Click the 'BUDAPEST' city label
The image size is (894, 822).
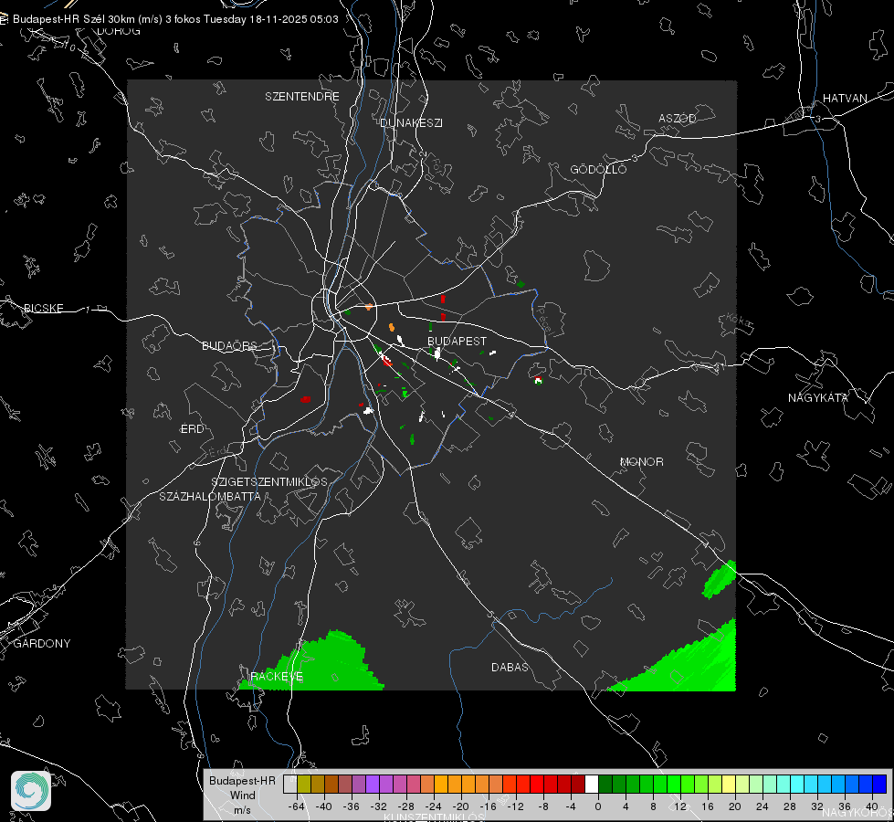coord(457,341)
